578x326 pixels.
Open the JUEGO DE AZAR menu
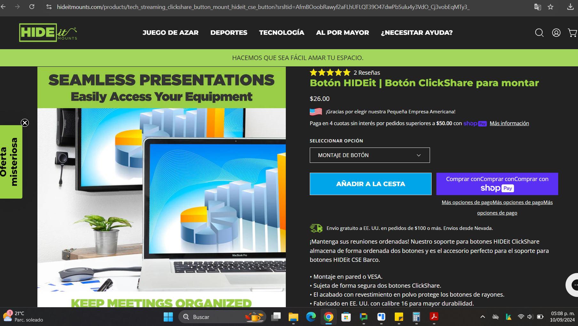coord(170,33)
